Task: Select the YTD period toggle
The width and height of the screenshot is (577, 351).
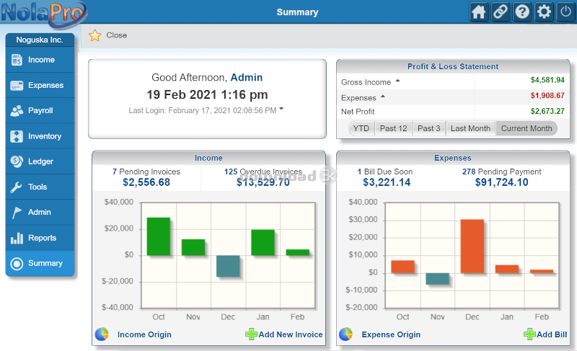Action: pyautogui.click(x=362, y=128)
